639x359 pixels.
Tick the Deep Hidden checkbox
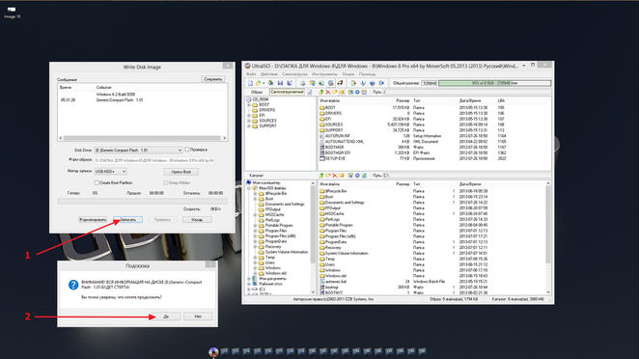pos(165,182)
